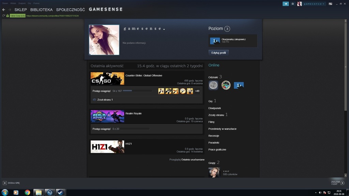Click the page reload icon
This screenshot has height=196, width=349.
[x=3, y=16]
